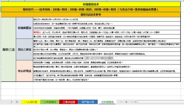The height and width of the screenshot is (105, 184).
Task: Open the 二关系破冰 sheet tab
Action: (50, 102)
